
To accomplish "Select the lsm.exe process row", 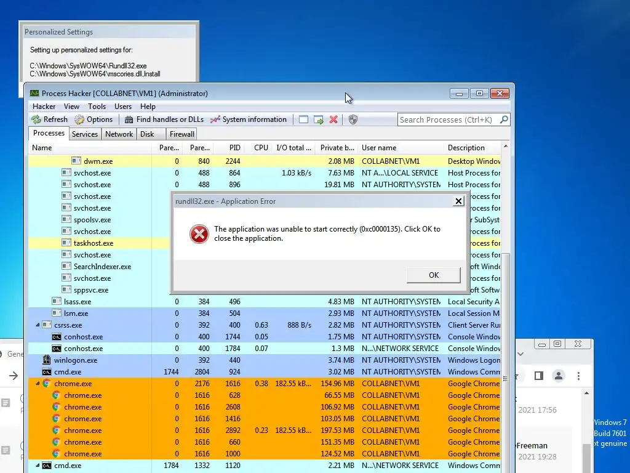I will (x=265, y=313).
